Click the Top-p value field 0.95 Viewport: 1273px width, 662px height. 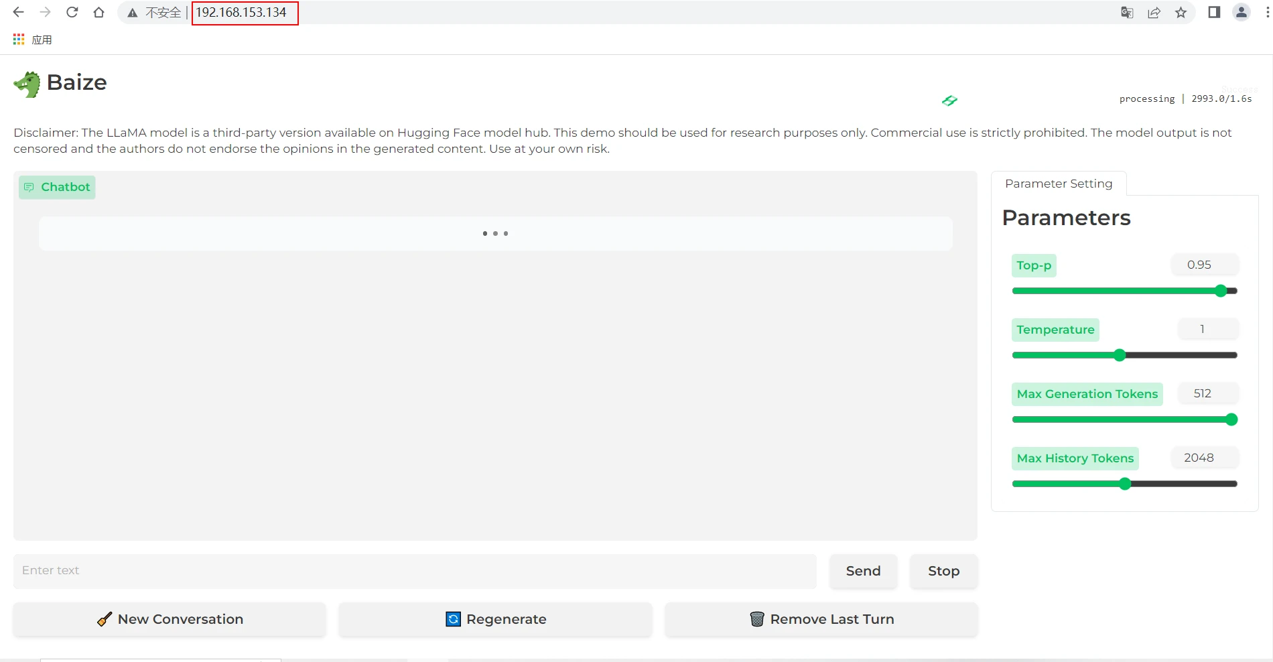pos(1204,265)
